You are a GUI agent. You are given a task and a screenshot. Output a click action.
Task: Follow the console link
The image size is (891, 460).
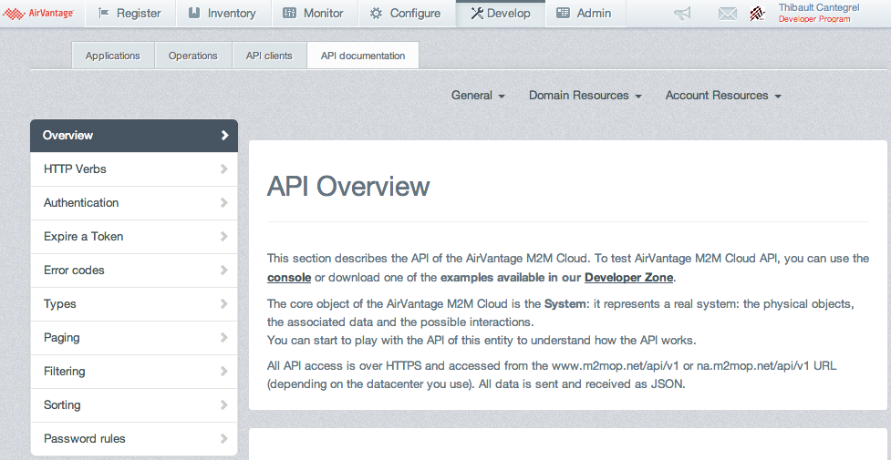[289, 278]
